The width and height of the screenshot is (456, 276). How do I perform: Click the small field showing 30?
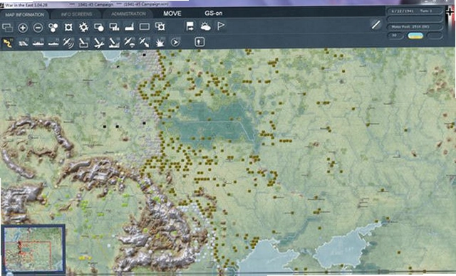click(395, 36)
